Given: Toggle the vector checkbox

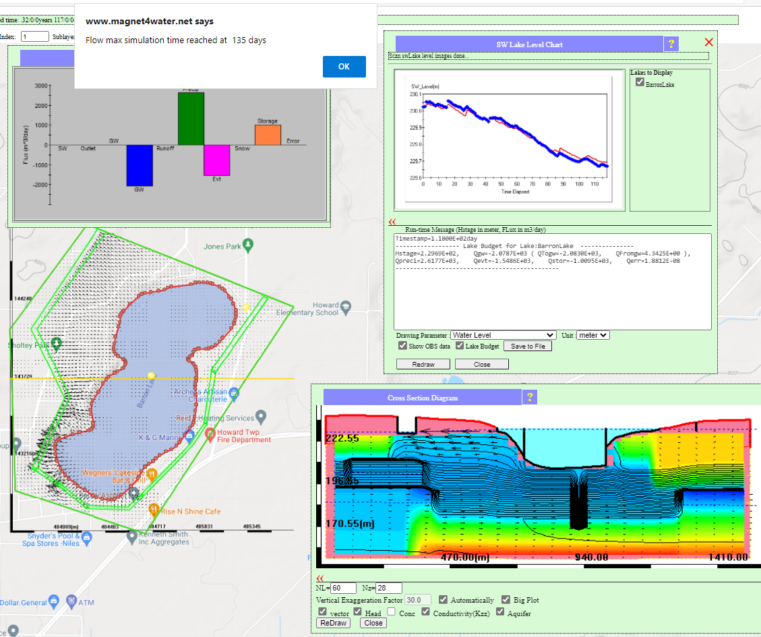Looking at the screenshot, I should pos(322,611).
